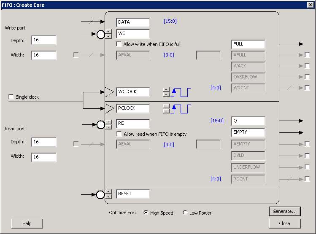Click the [3:0] label beside AEVAL
316x234 pixels.
click(169, 145)
